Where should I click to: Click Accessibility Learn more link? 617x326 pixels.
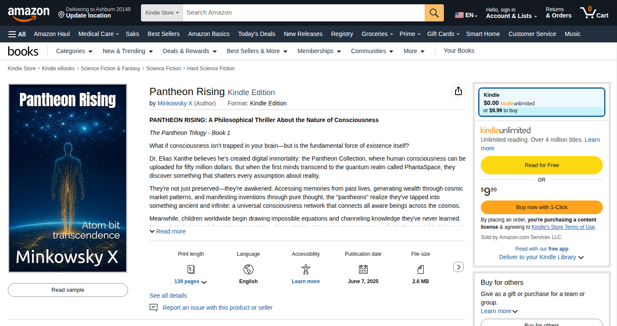coord(306,281)
